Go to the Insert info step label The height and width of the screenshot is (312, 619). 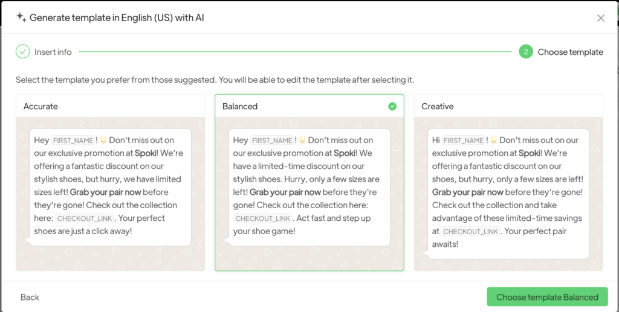(53, 52)
